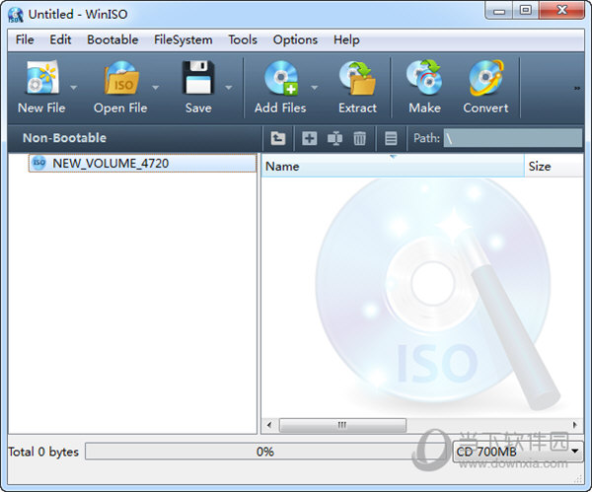Screen dimensions: 592x492
Task: Click the Add Files disc icon
Action: [281, 77]
